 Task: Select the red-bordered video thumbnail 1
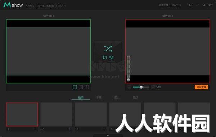22,115
